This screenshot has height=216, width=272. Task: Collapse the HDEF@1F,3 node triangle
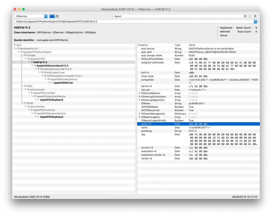coord(32,62)
